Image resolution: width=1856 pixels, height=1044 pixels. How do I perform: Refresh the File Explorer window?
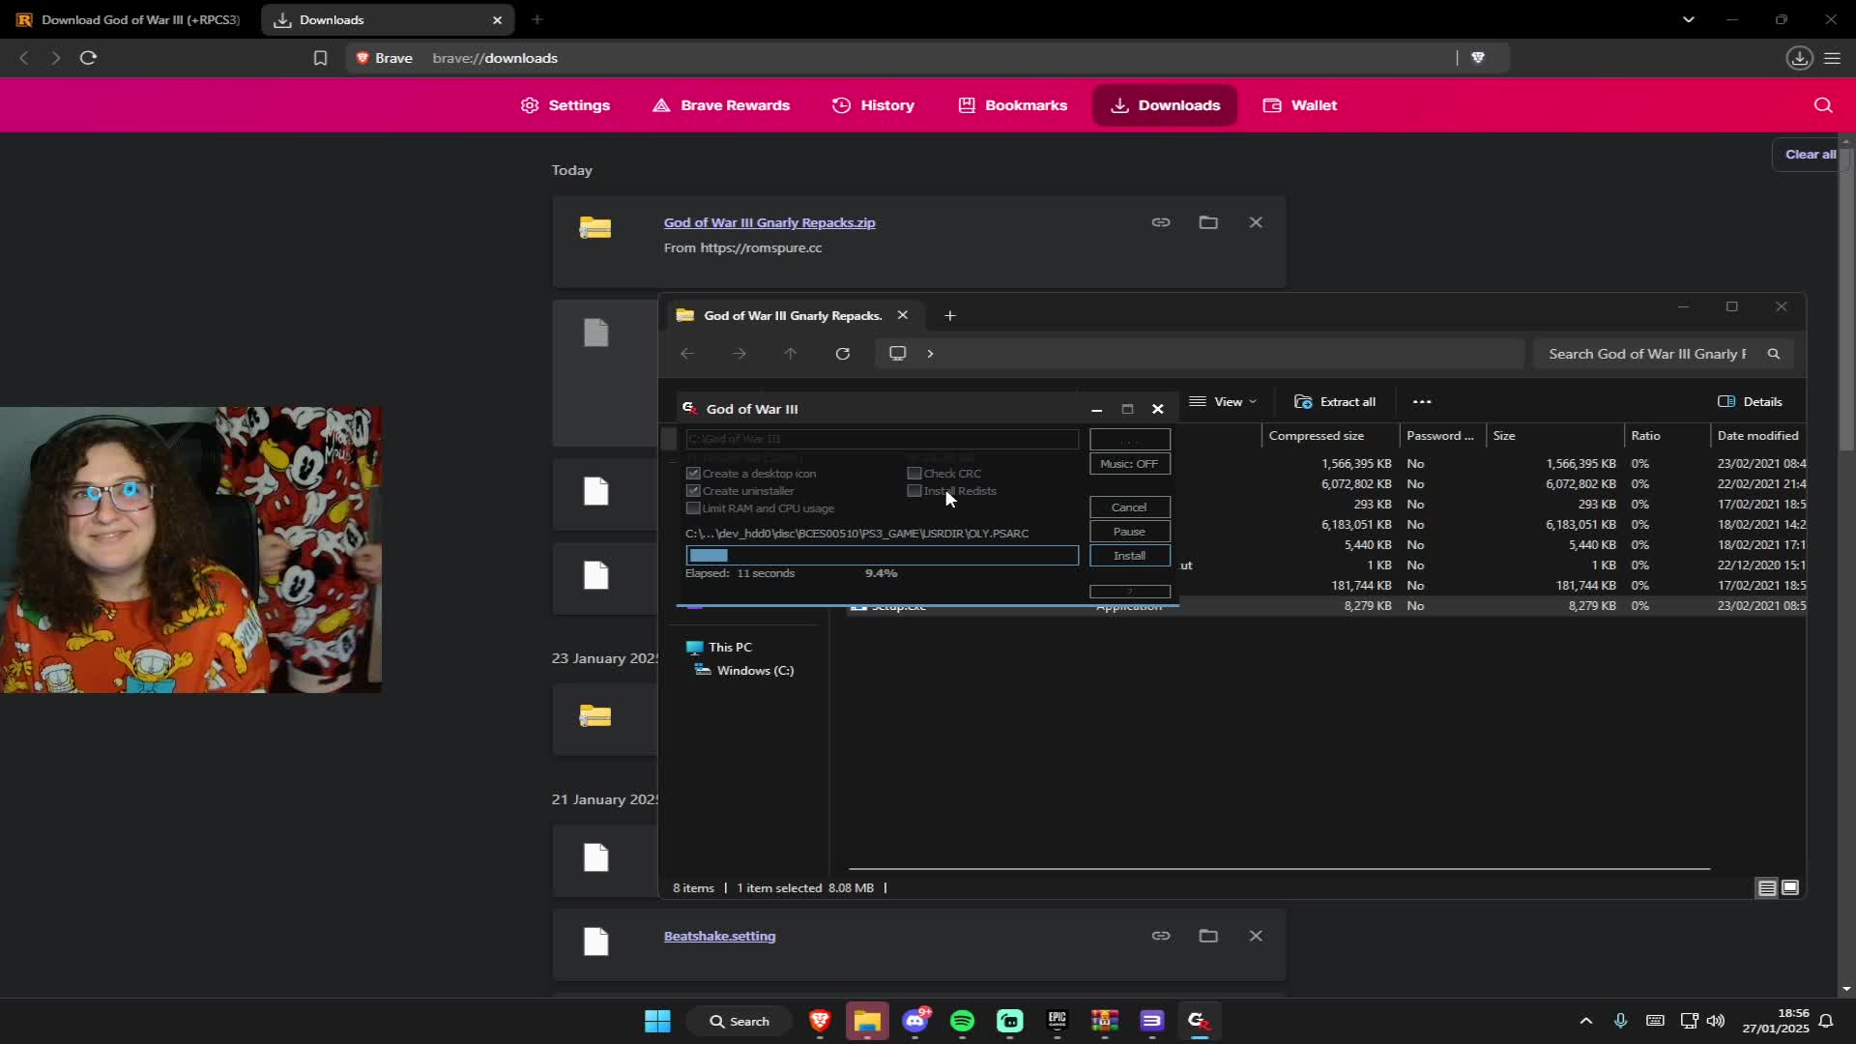[843, 354]
